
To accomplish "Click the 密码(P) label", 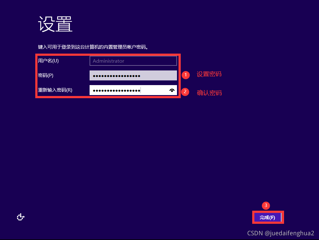I will coord(46,75).
